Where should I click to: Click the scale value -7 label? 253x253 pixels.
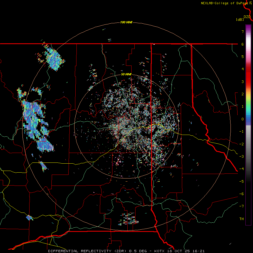(241, 206)
